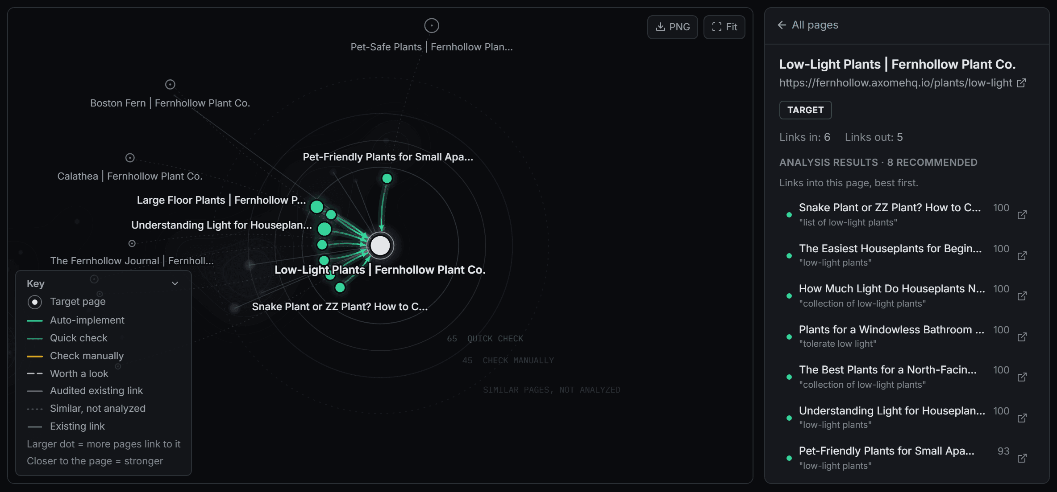Click the Pet-Safe Plants graph label
The image size is (1057, 492).
pos(432,47)
